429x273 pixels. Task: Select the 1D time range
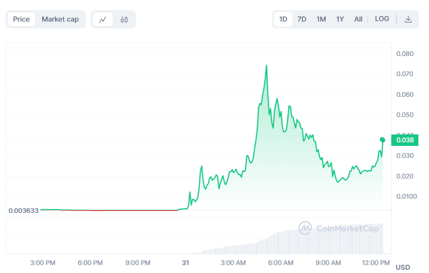click(x=283, y=19)
